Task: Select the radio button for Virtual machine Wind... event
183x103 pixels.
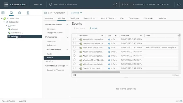Action: click(74, 64)
